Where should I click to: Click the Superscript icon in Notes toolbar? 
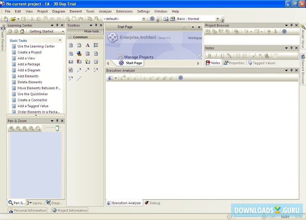click(254, 56)
